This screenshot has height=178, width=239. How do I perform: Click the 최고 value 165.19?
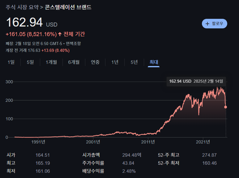[x=43, y=163]
